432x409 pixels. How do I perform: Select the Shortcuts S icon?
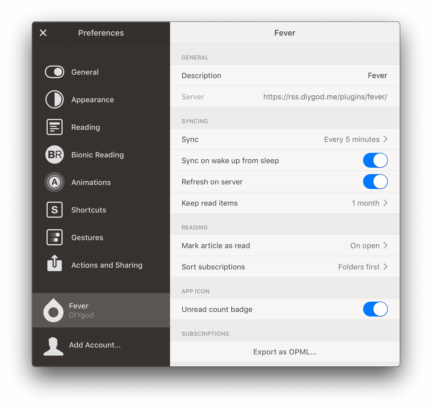coord(55,210)
